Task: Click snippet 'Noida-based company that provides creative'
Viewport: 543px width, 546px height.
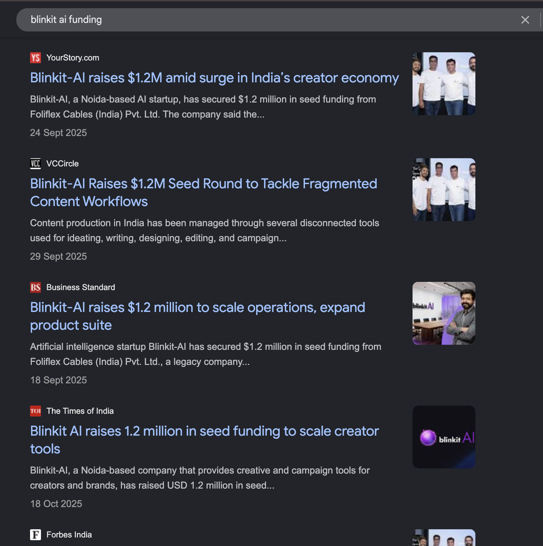Action: pos(200,478)
